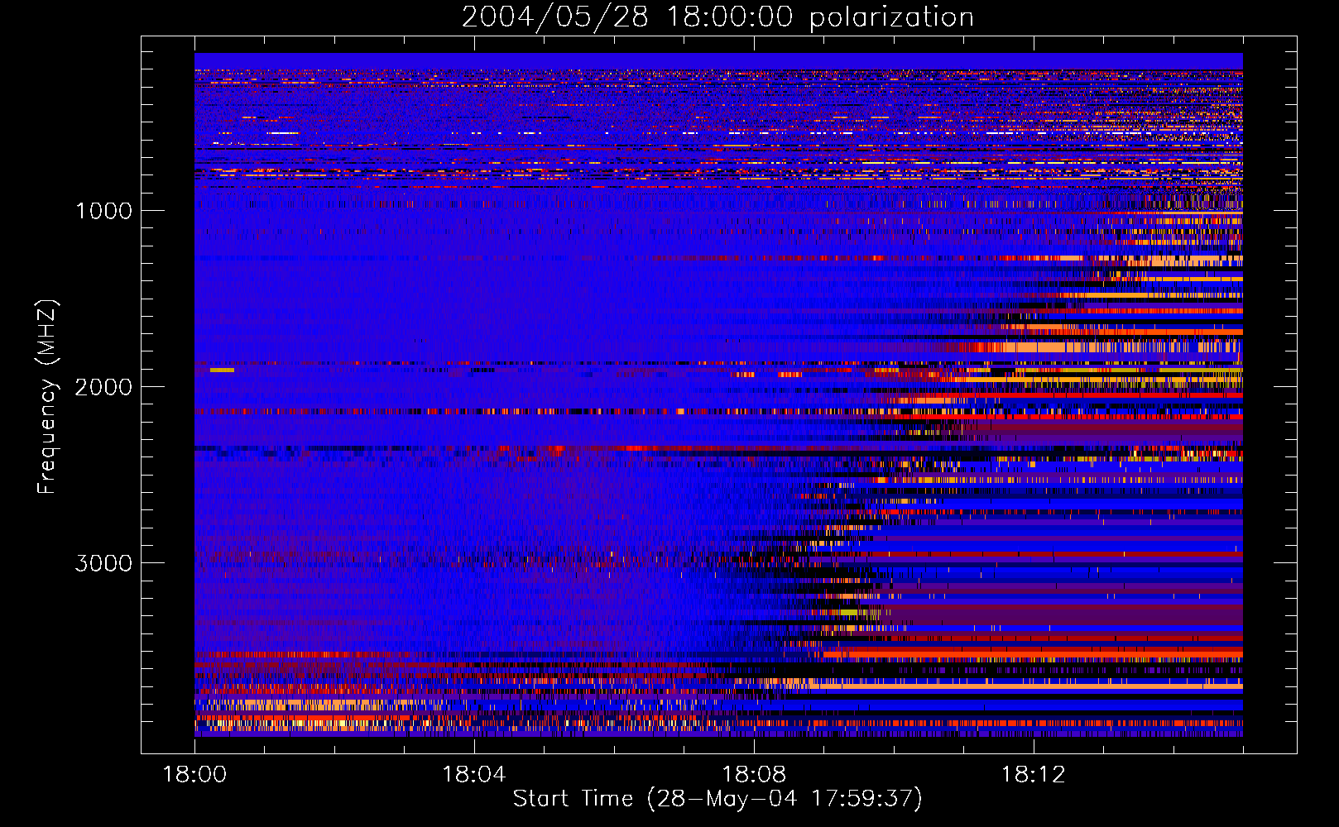
Task: Click the '3000' frequency tick label
Action: [103, 563]
